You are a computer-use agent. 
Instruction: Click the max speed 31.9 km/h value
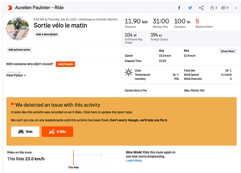pyautogui.click(x=190, y=56)
